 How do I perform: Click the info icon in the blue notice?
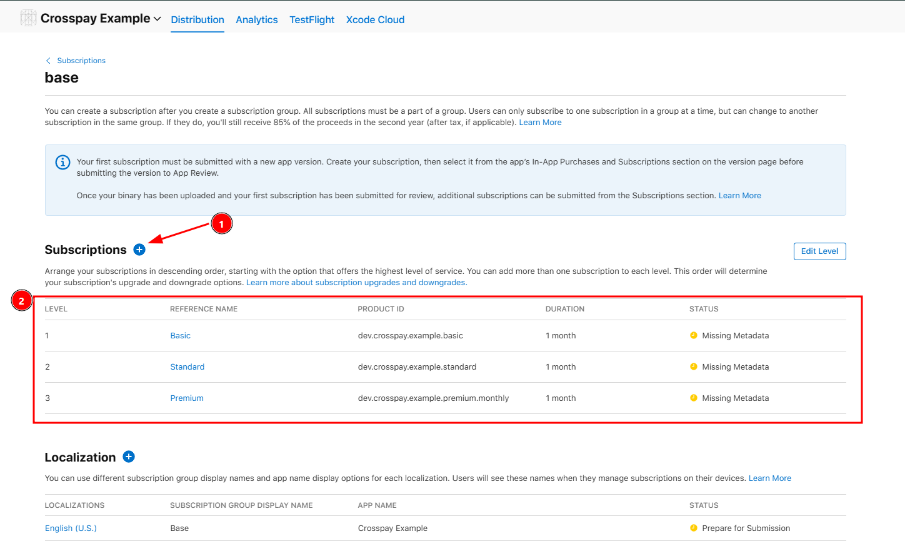click(62, 162)
